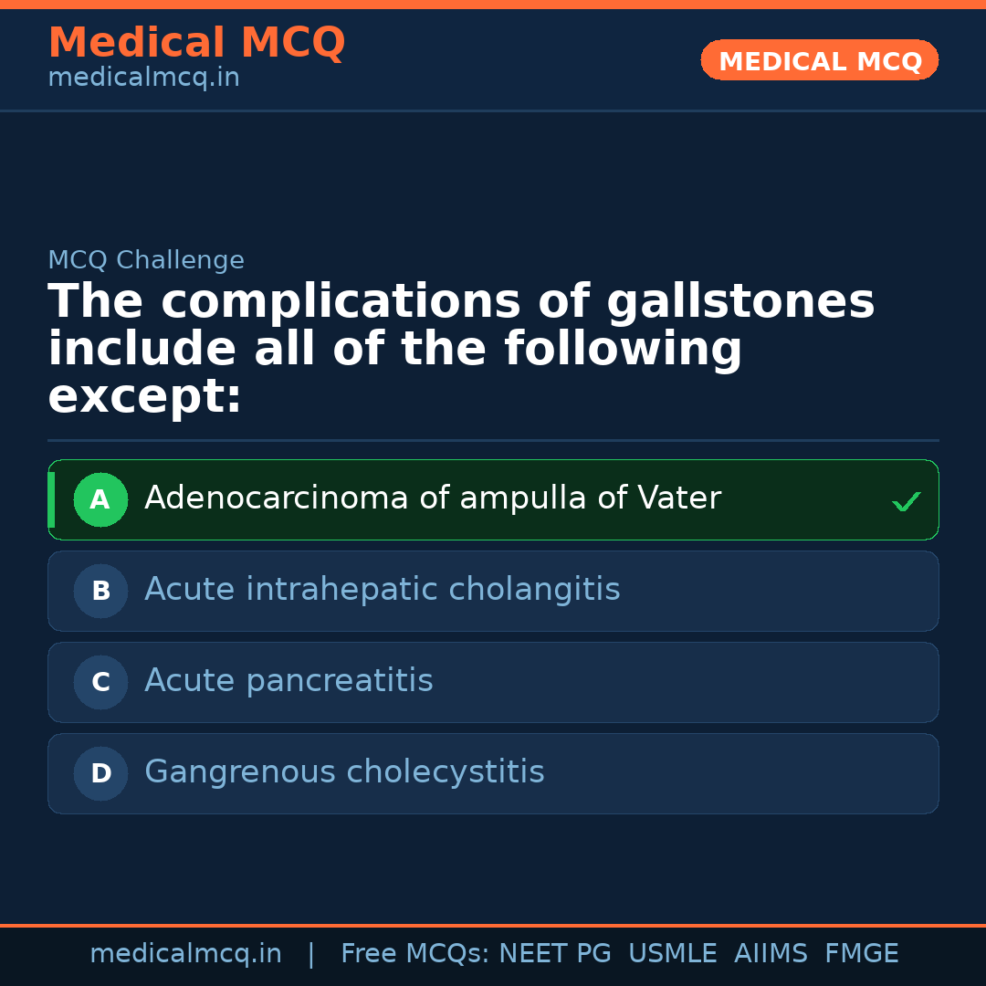Select the Acute intrahepatic cholangitis answer text

point(382,590)
